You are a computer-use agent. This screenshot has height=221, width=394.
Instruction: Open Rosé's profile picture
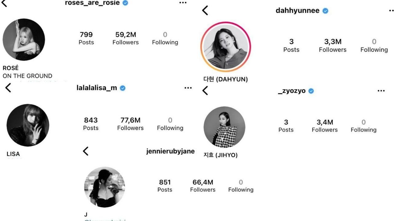click(24, 40)
